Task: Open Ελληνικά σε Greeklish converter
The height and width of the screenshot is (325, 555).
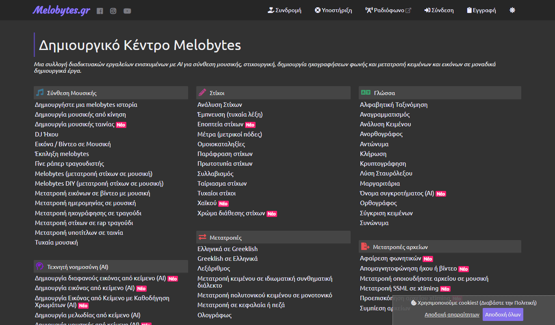Action: 228,249
